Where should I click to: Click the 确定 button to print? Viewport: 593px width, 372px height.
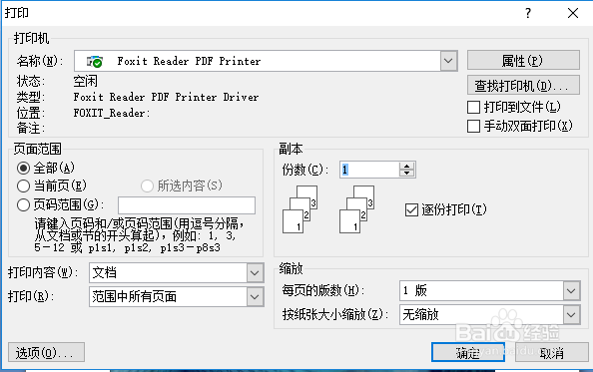click(x=468, y=353)
